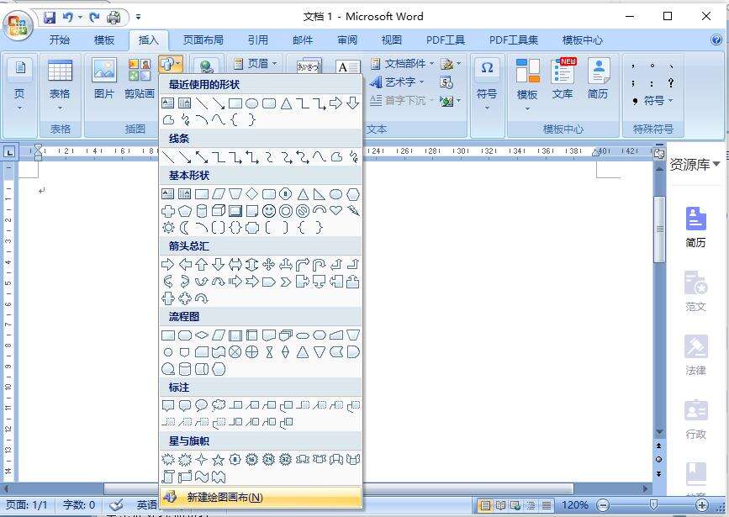Click the zoom out minus button
Screen dimensions: 729x517
(x=603, y=505)
